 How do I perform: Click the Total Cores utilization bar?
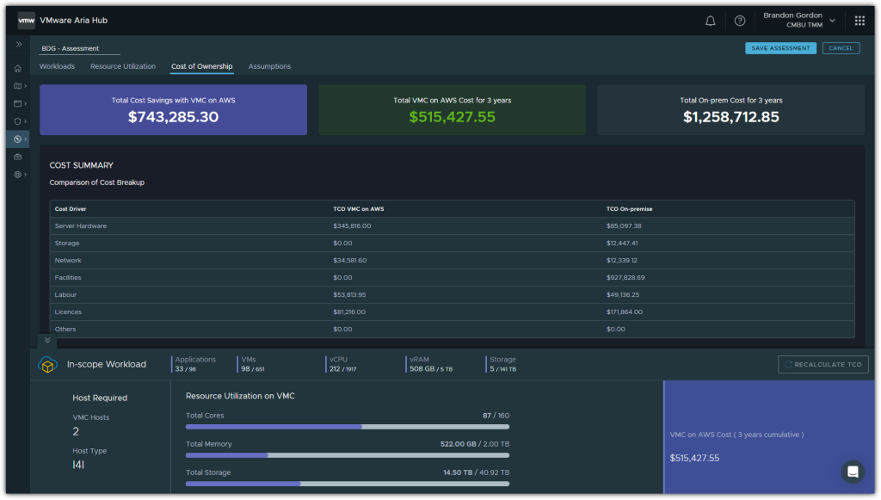[x=347, y=426]
